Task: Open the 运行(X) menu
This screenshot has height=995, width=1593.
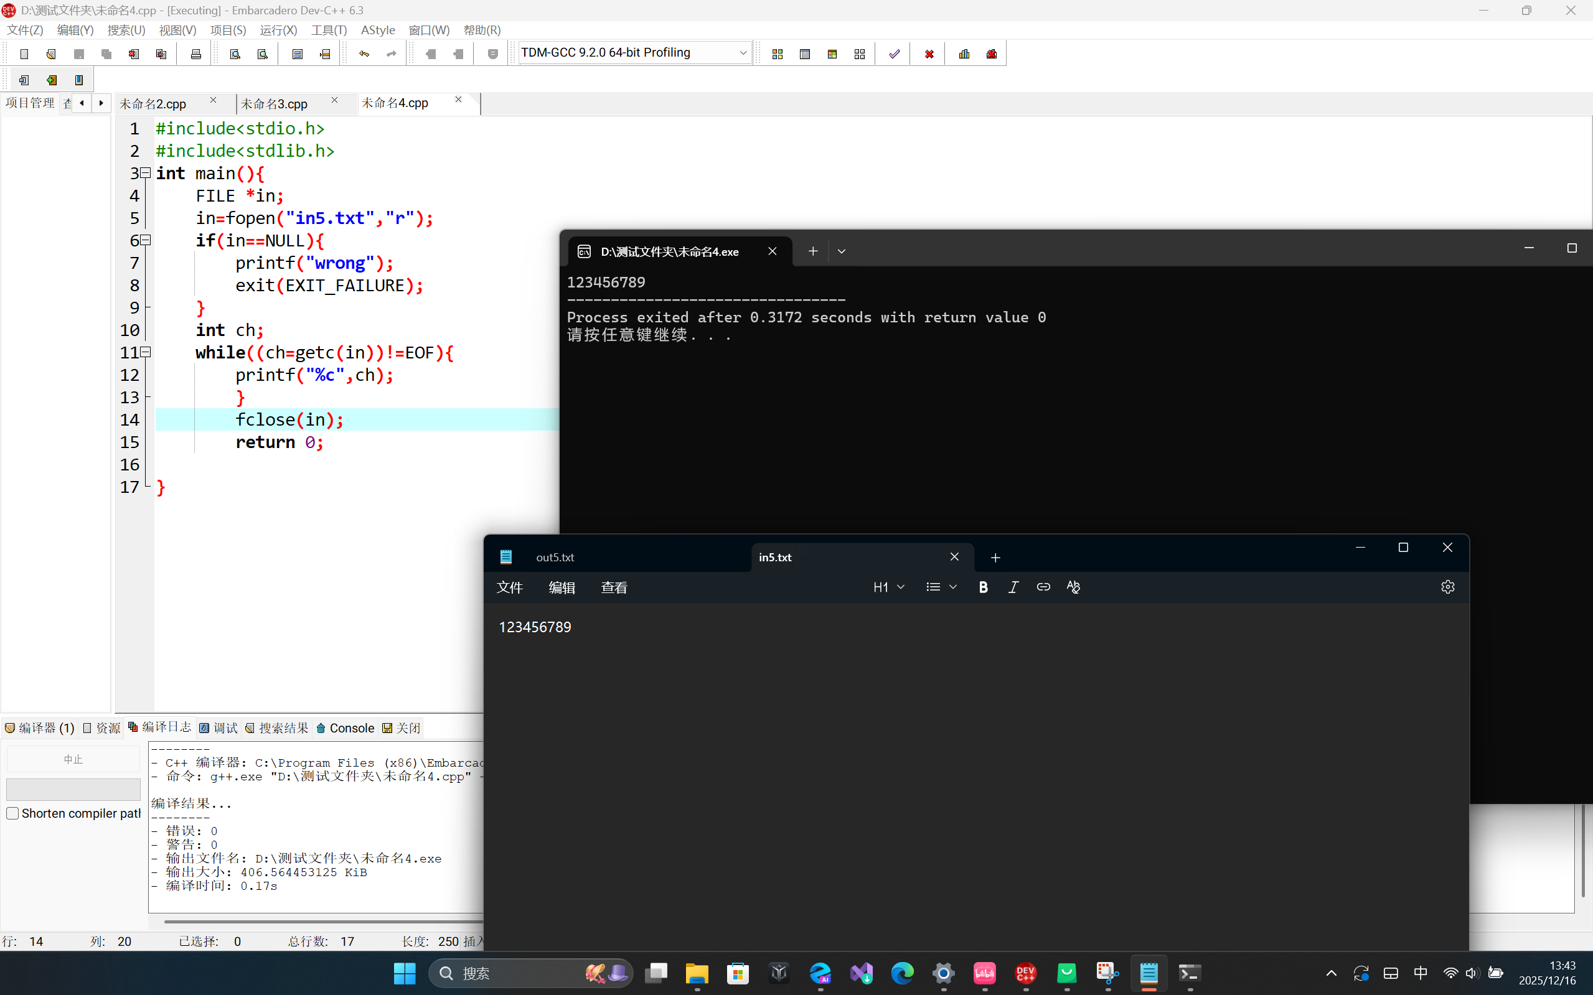Action: [278, 30]
